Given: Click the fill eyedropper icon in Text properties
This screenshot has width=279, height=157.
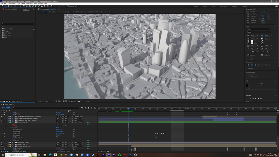Looking at the screenshot, I should coord(262,41).
